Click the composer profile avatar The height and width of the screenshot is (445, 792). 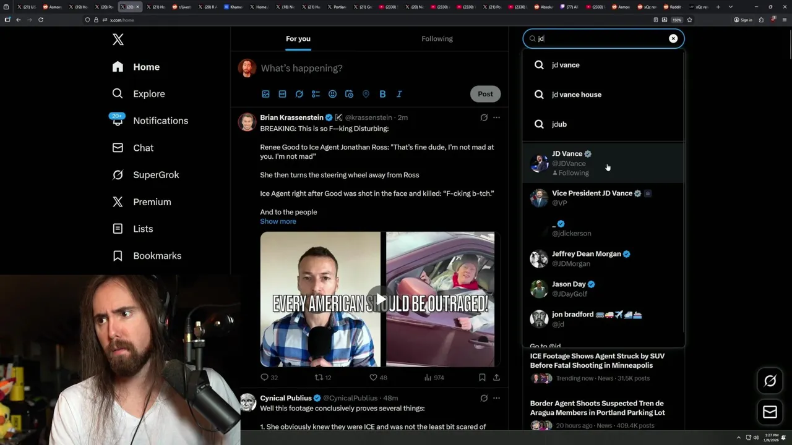pos(247,68)
